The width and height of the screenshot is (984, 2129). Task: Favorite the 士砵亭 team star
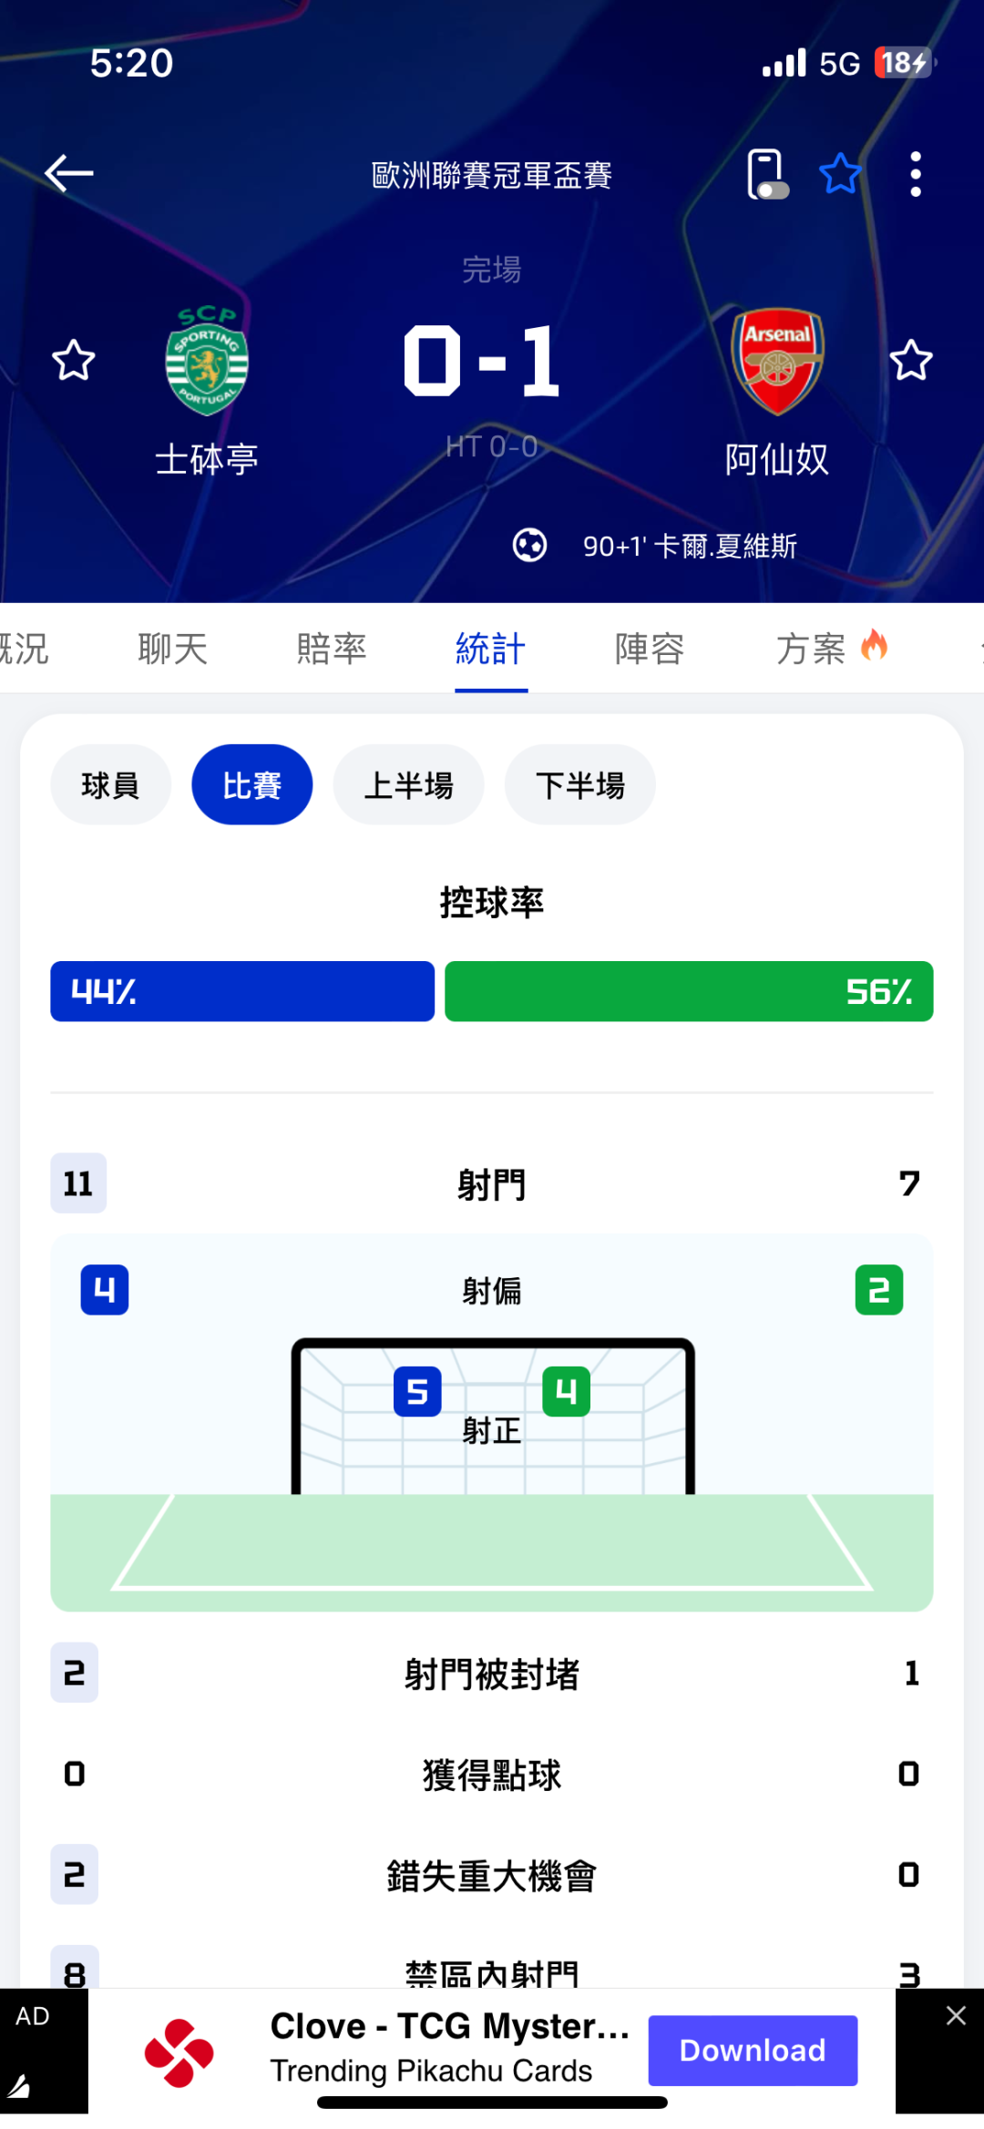pyautogui.click(x=74, y=361)
